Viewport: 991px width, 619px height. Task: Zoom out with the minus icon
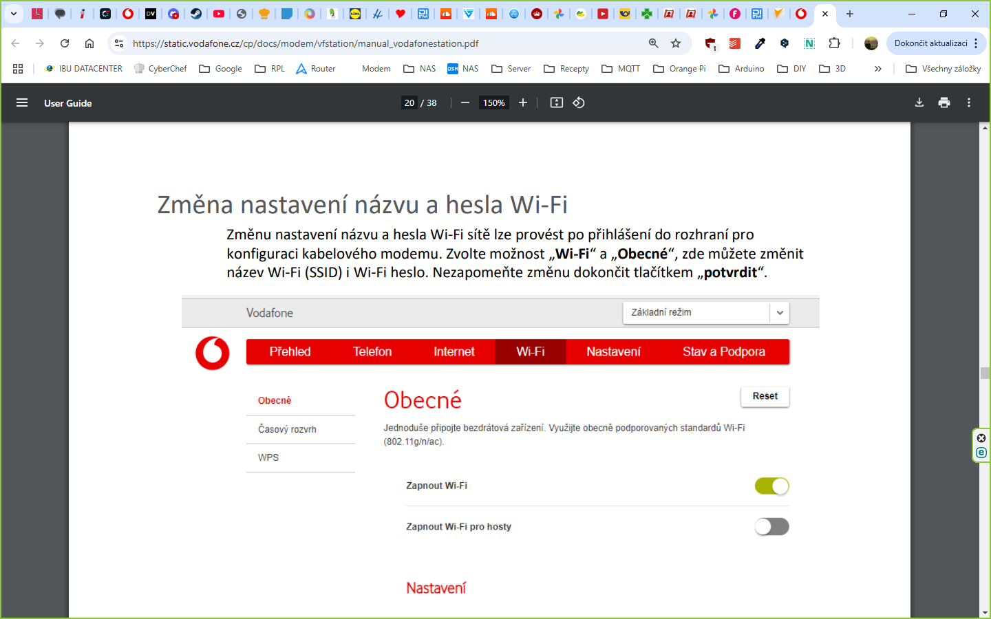pyautogui.click(x=465, y=103)
